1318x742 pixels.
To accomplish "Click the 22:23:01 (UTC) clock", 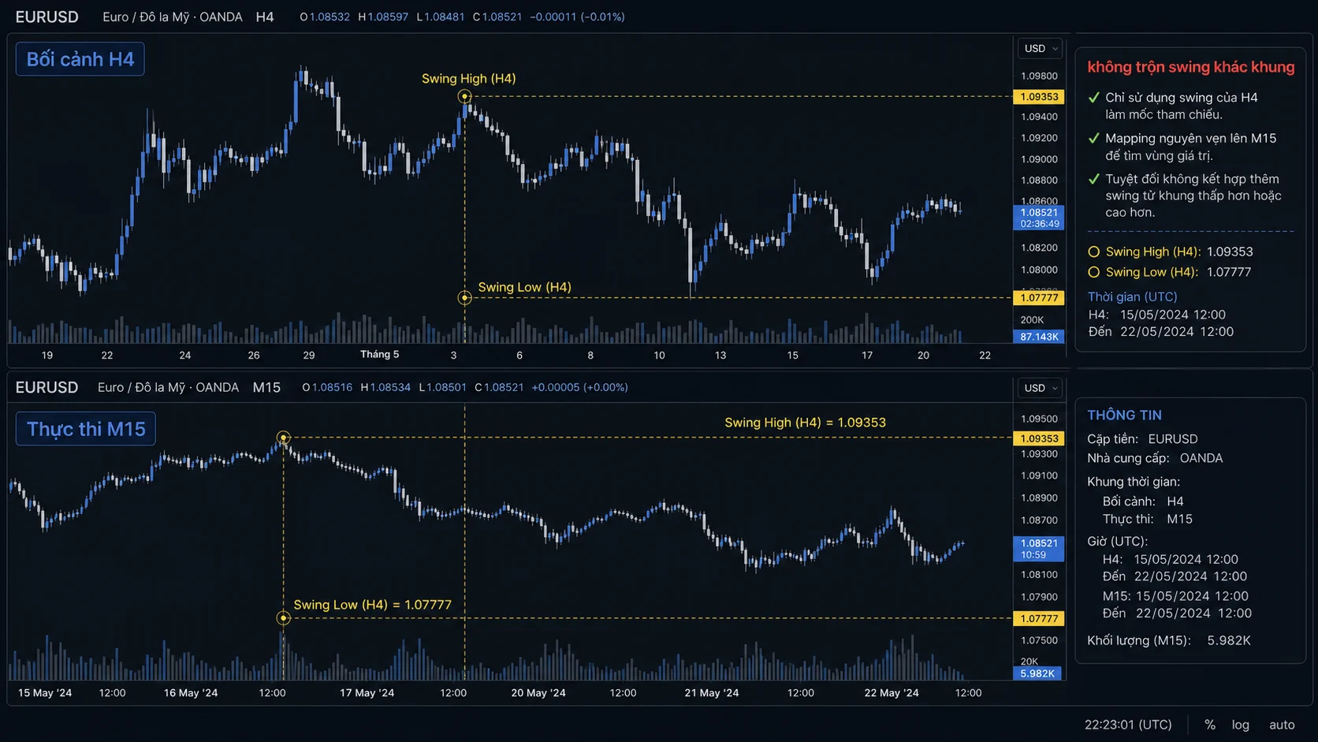I will [1128, 725].
